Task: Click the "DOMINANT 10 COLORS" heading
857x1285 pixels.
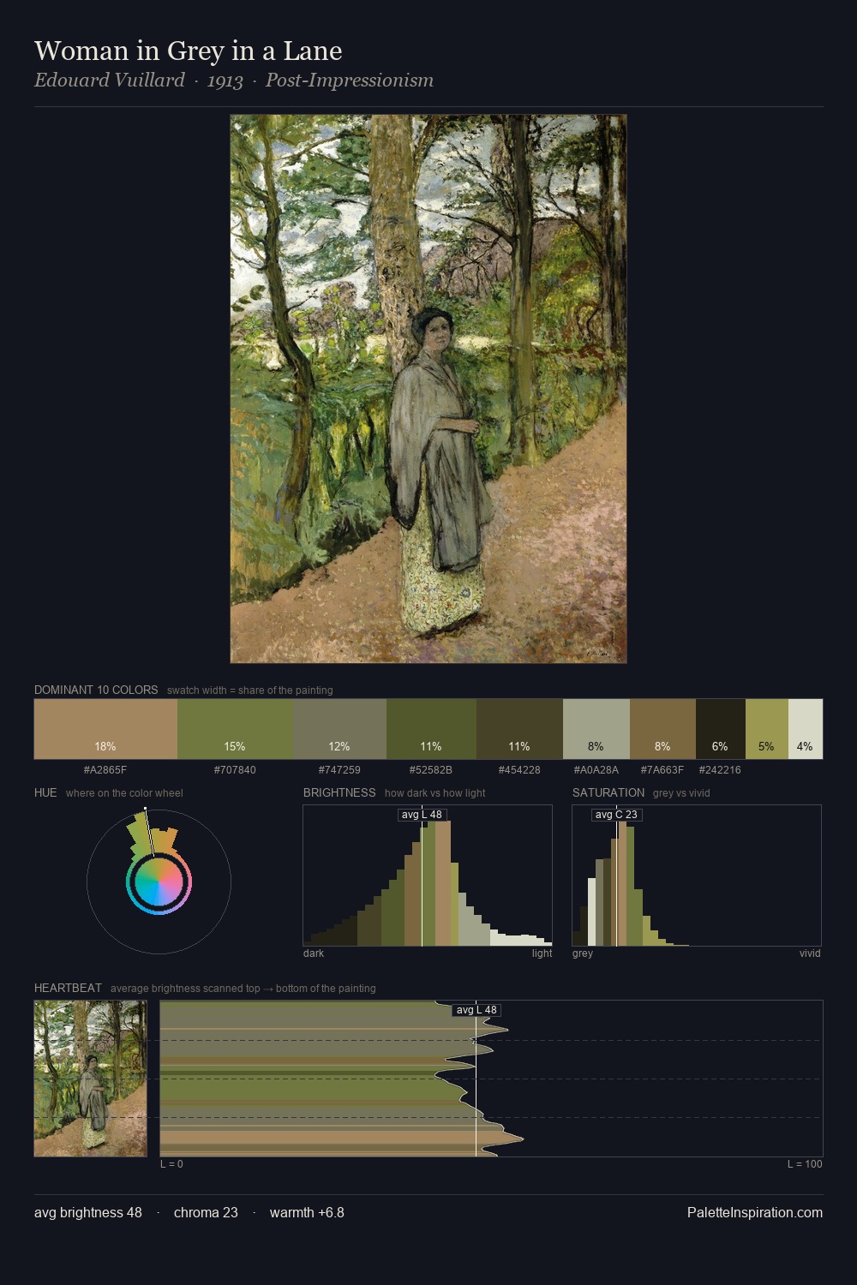Action: tap(96, 690)
